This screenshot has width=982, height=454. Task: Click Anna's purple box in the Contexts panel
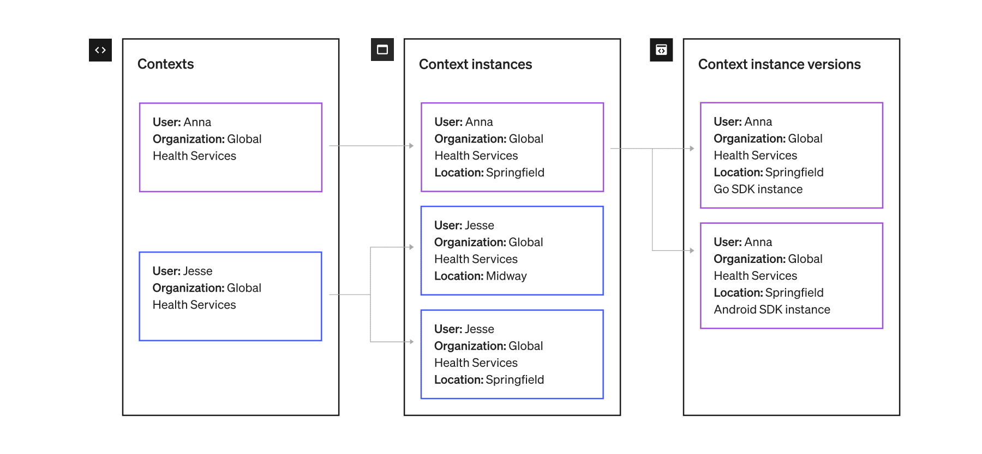pos(231,148)
